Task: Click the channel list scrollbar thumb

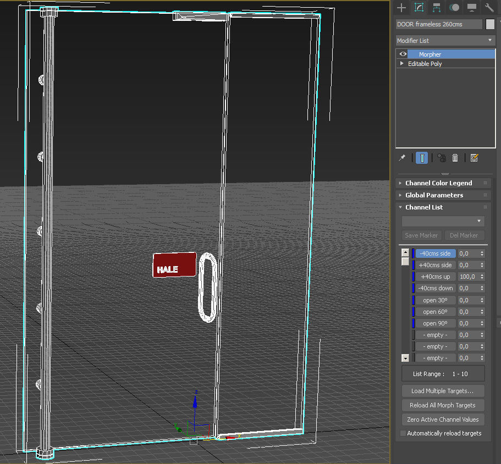Action: click(405, 262)
